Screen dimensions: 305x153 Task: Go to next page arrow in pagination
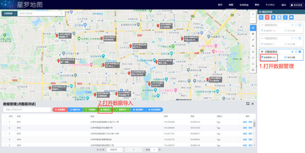140,150
